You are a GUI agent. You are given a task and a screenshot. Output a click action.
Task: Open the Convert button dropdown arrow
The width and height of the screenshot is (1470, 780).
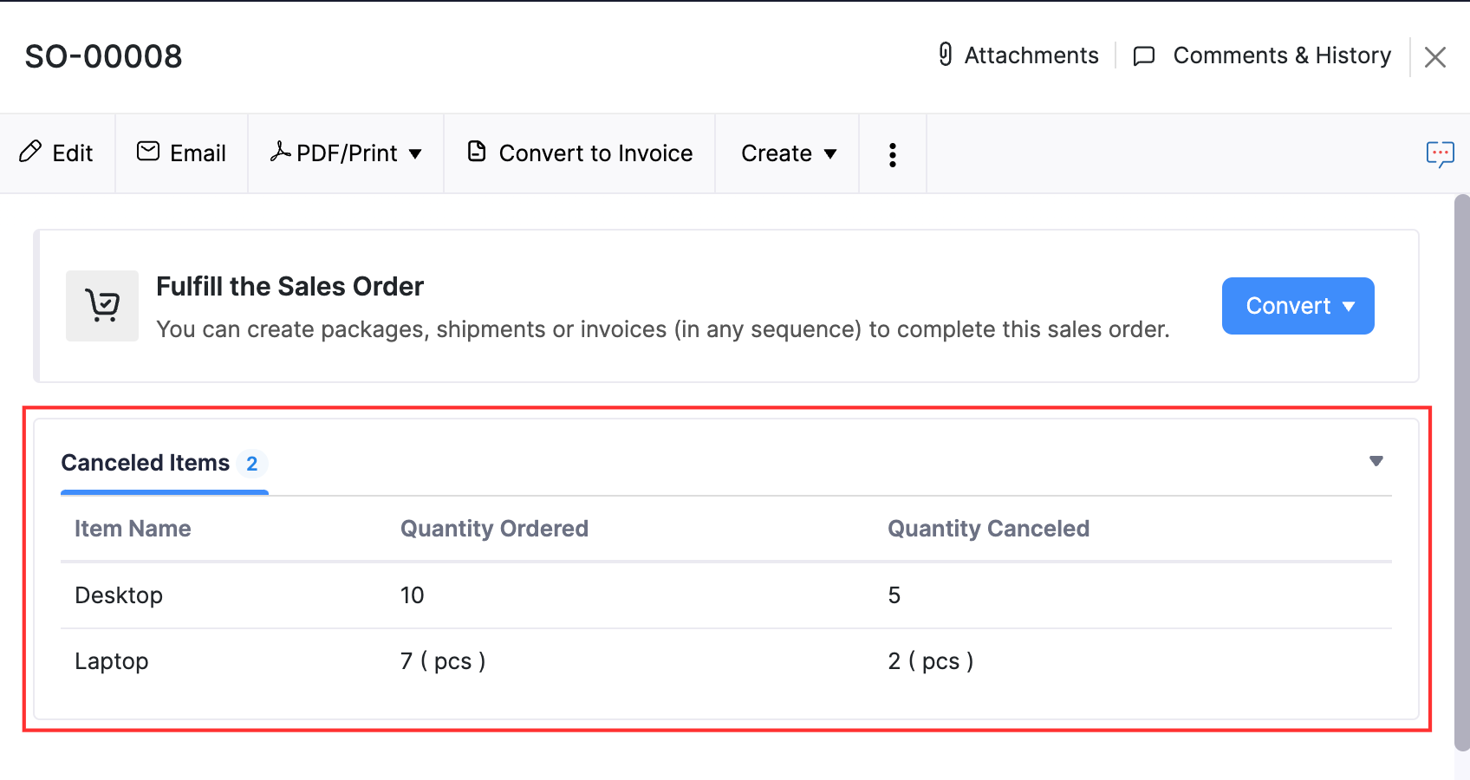1349,306
